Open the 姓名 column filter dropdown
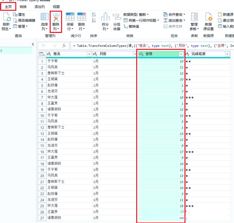 [89, 54]
